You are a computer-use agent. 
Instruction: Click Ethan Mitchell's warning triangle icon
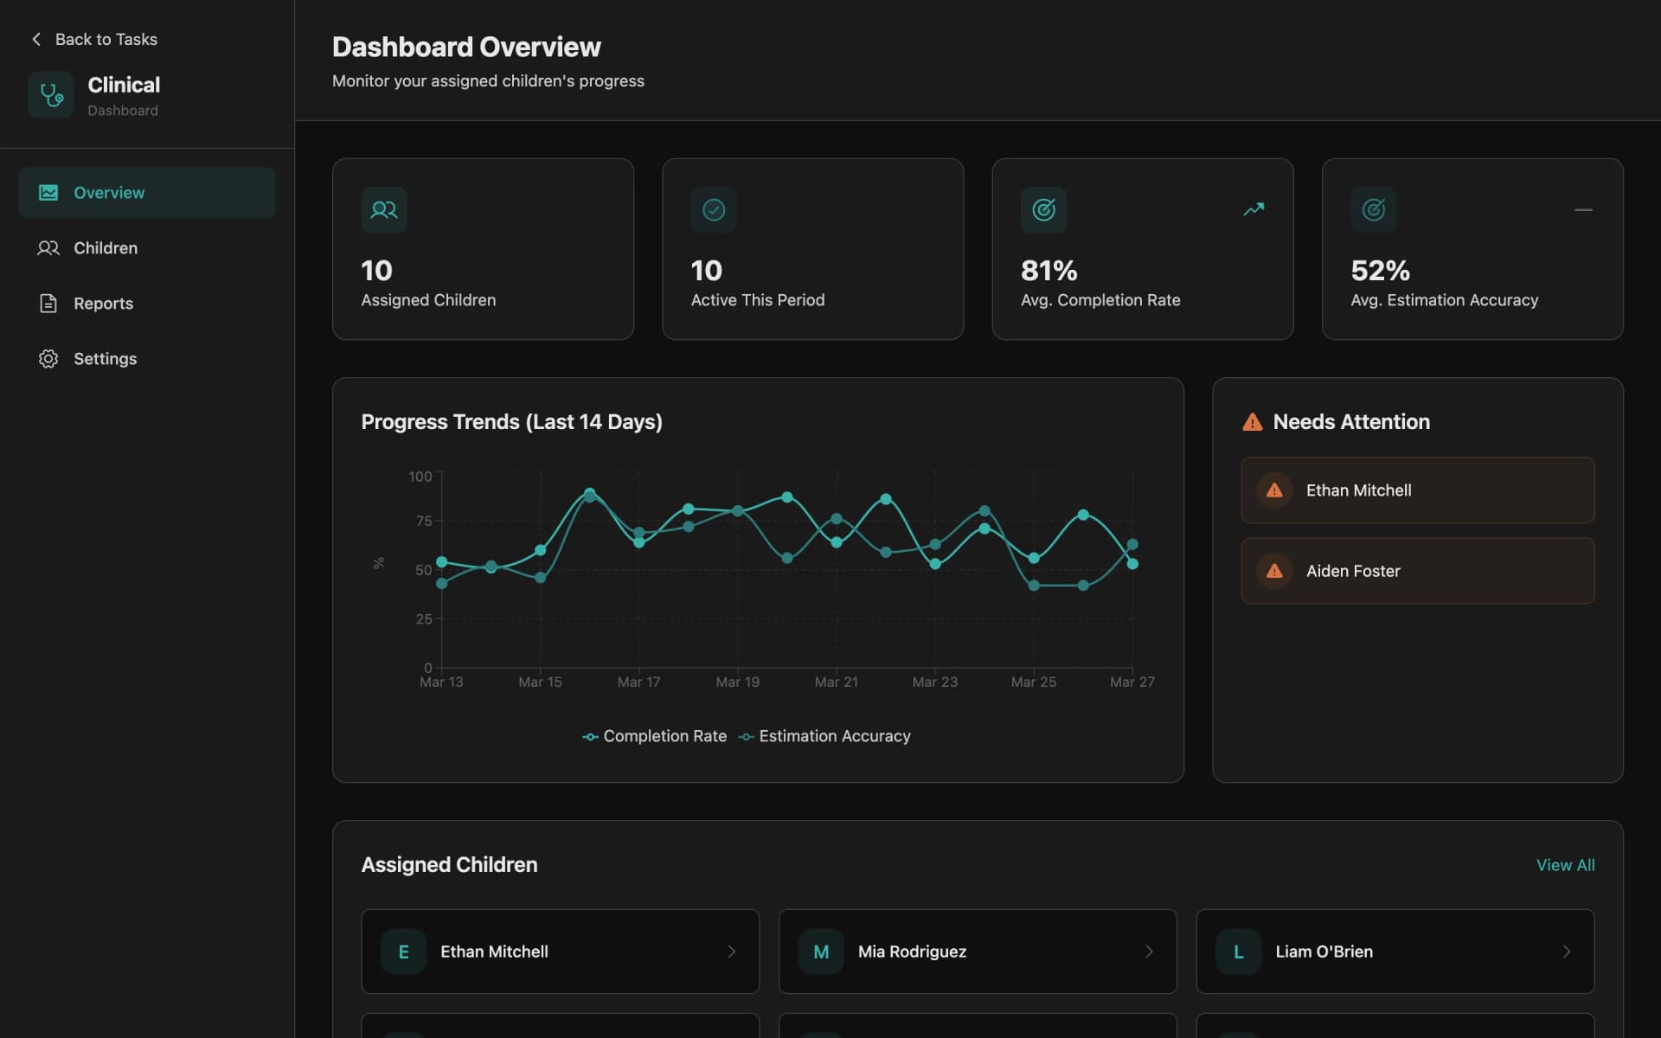(1274, 490)
